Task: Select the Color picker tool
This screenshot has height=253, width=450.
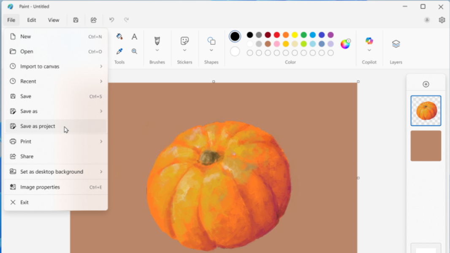Action: 119,51
